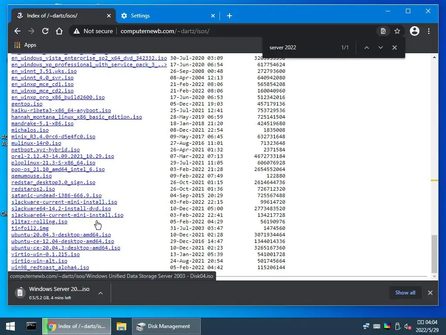Open the Command Prompt taskbar icon

(31, 326)
